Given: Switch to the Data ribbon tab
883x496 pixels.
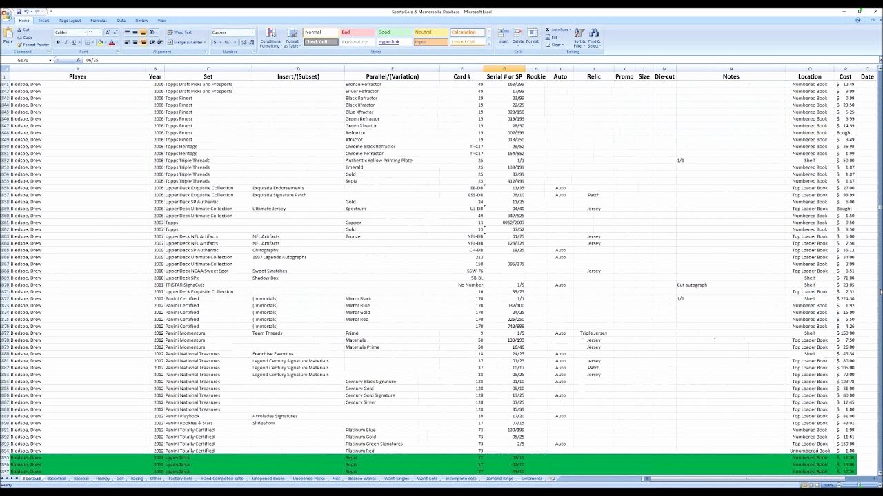Looking at the screenshot, I should coord(121,21).
